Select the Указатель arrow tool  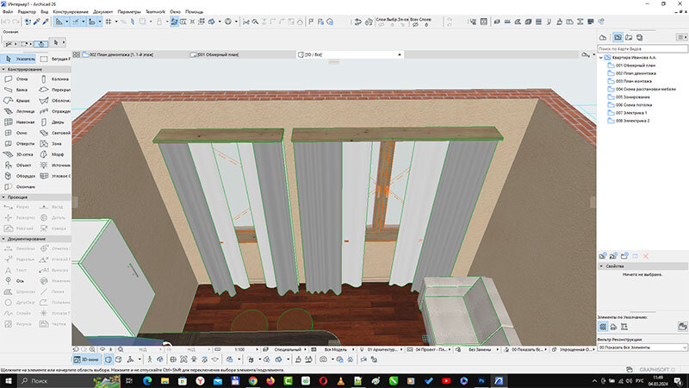click(19, 59)
